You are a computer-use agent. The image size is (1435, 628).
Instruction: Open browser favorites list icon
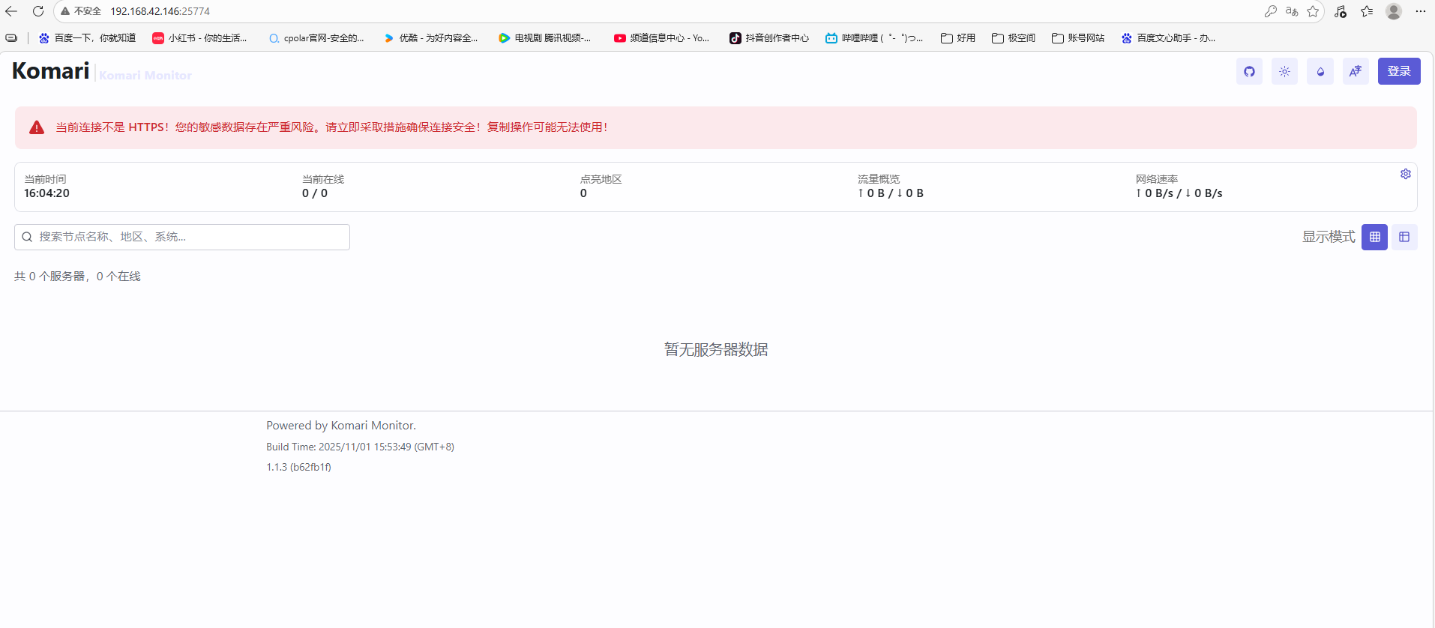click(1367, 11)
